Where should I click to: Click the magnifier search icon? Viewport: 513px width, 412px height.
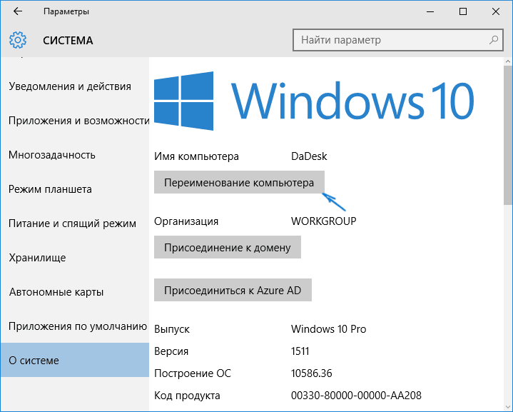[x=493, y=40]
